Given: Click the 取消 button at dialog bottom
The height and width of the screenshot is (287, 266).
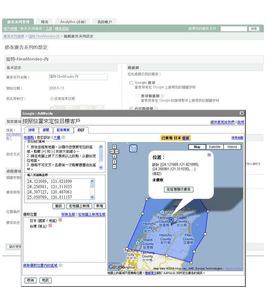Looking at the screenshot, I should click(x=31, y=280).
